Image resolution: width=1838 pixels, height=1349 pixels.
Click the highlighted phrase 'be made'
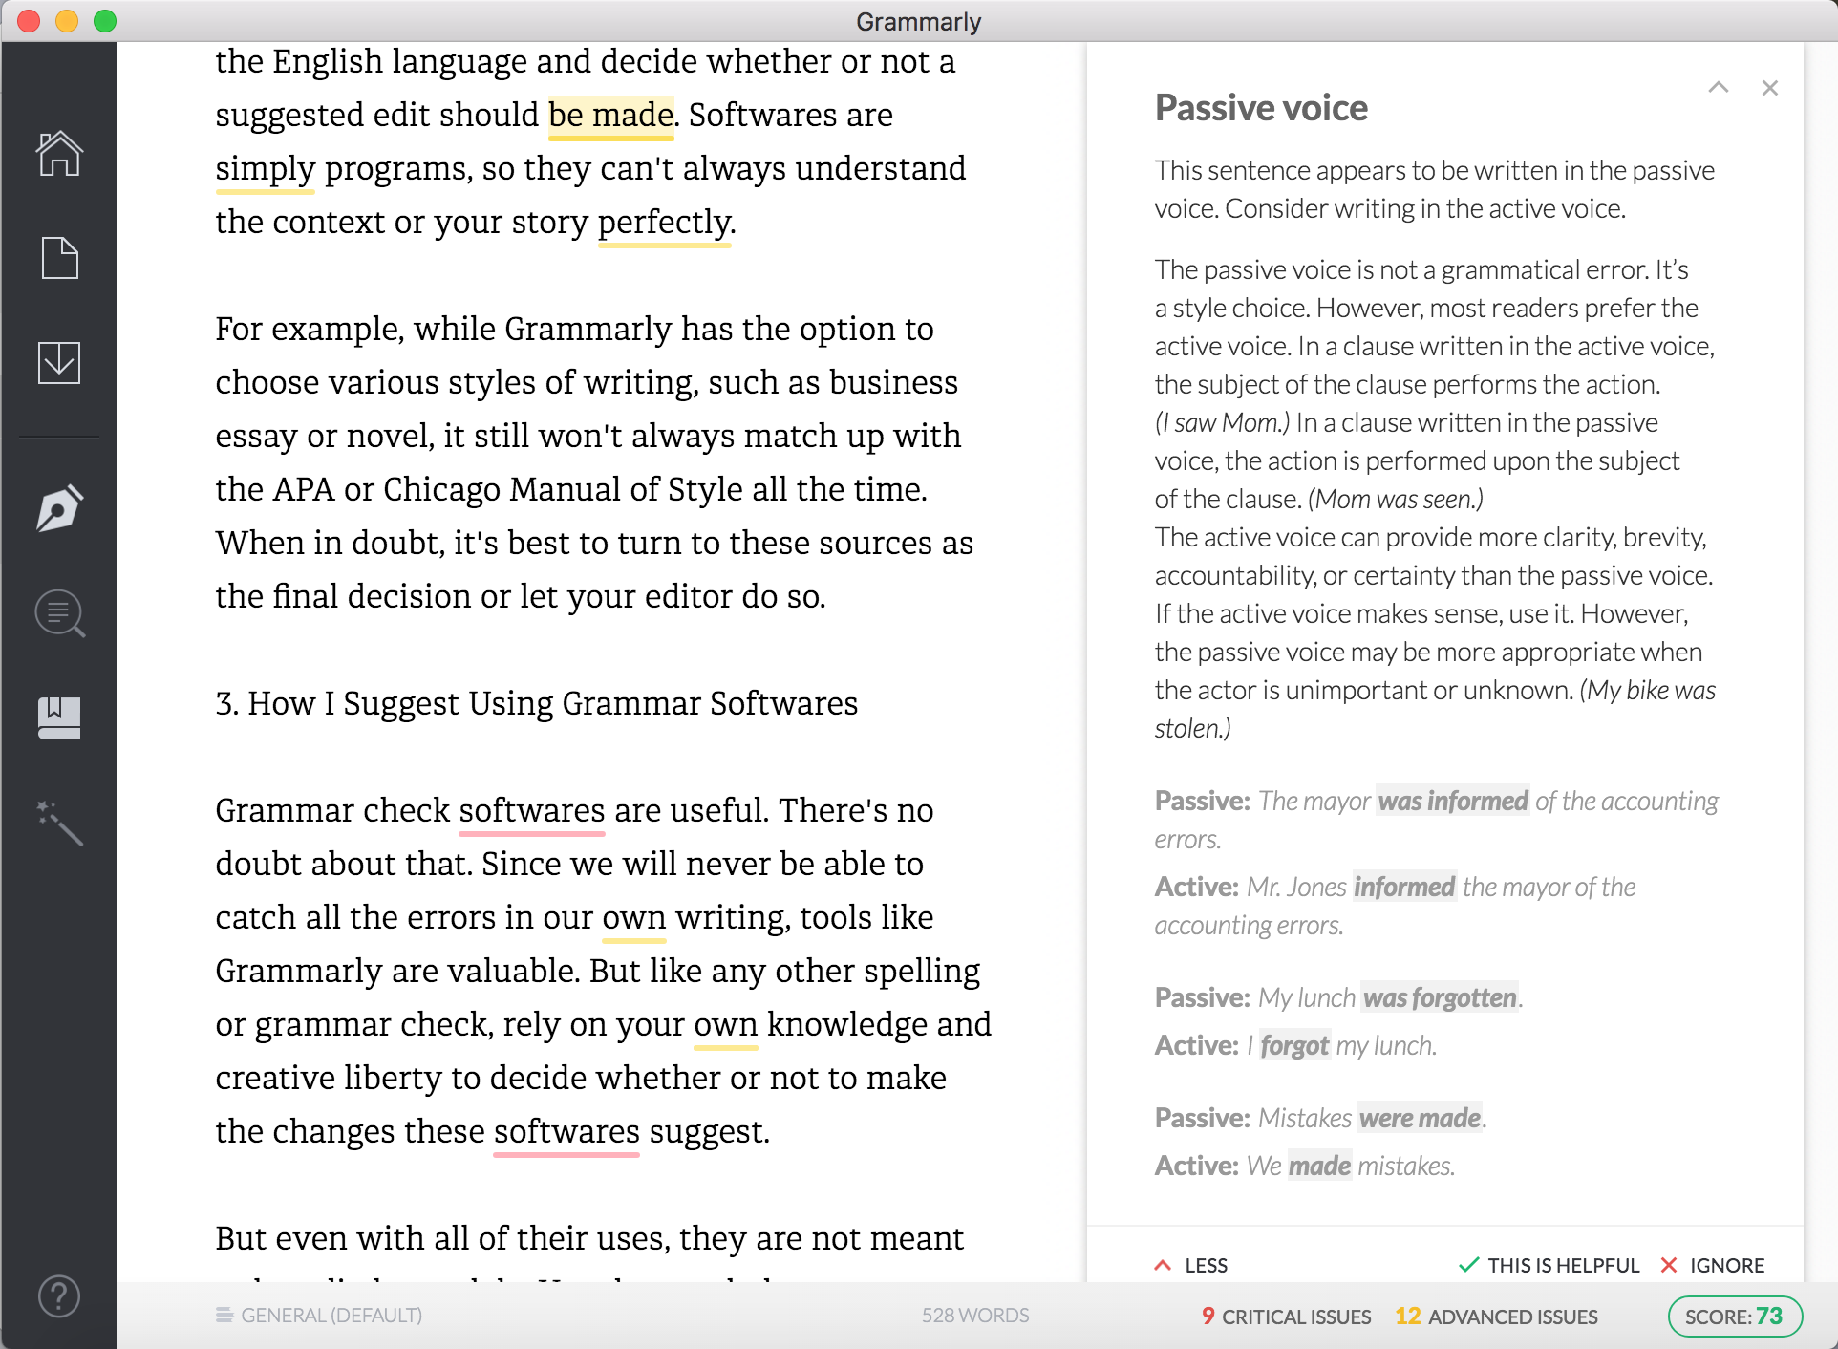610,116
